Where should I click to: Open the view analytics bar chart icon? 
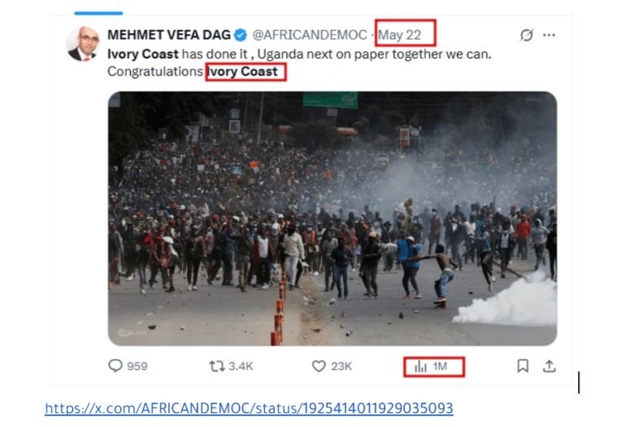(x=420, y=366)
